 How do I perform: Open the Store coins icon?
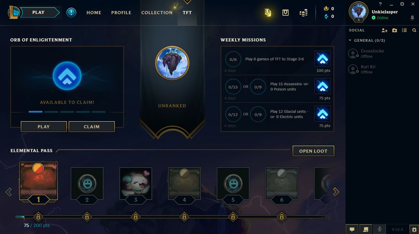303,13
